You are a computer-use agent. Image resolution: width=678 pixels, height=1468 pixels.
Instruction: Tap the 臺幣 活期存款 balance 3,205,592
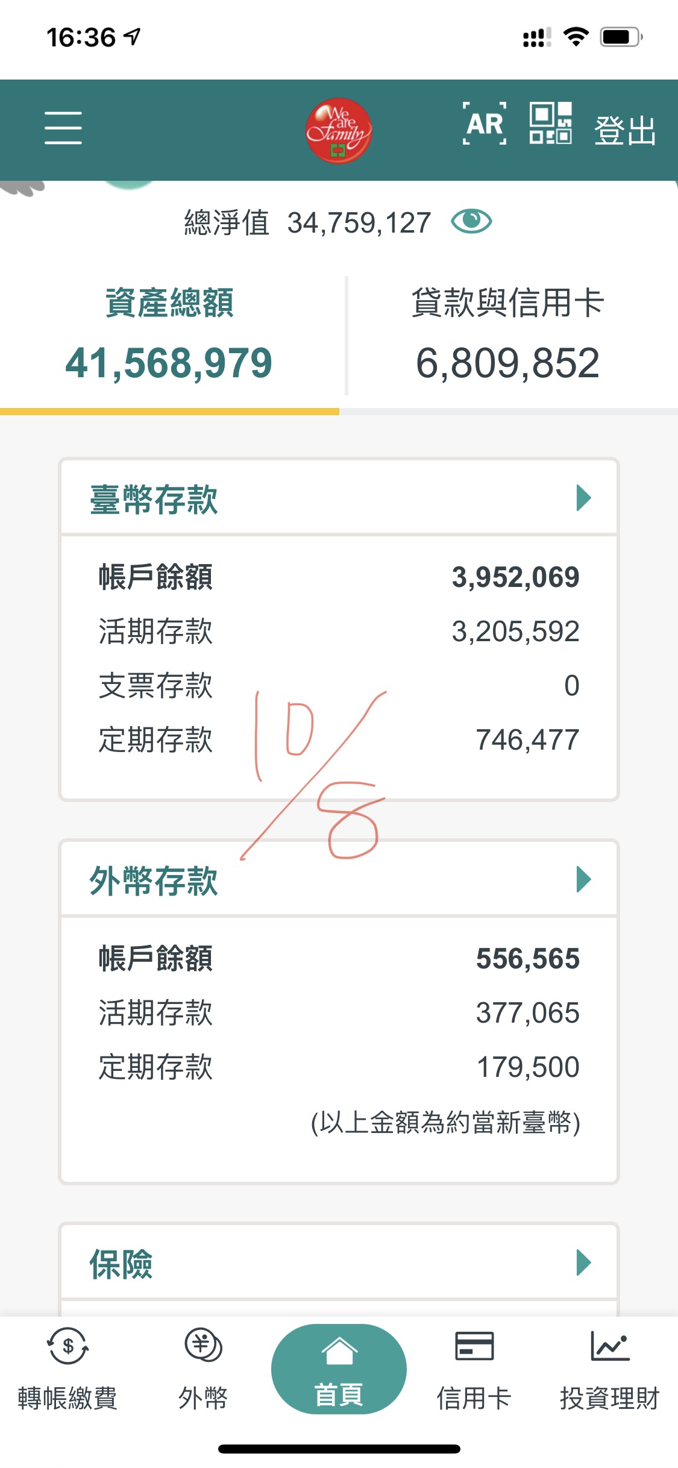click(515, 632)
